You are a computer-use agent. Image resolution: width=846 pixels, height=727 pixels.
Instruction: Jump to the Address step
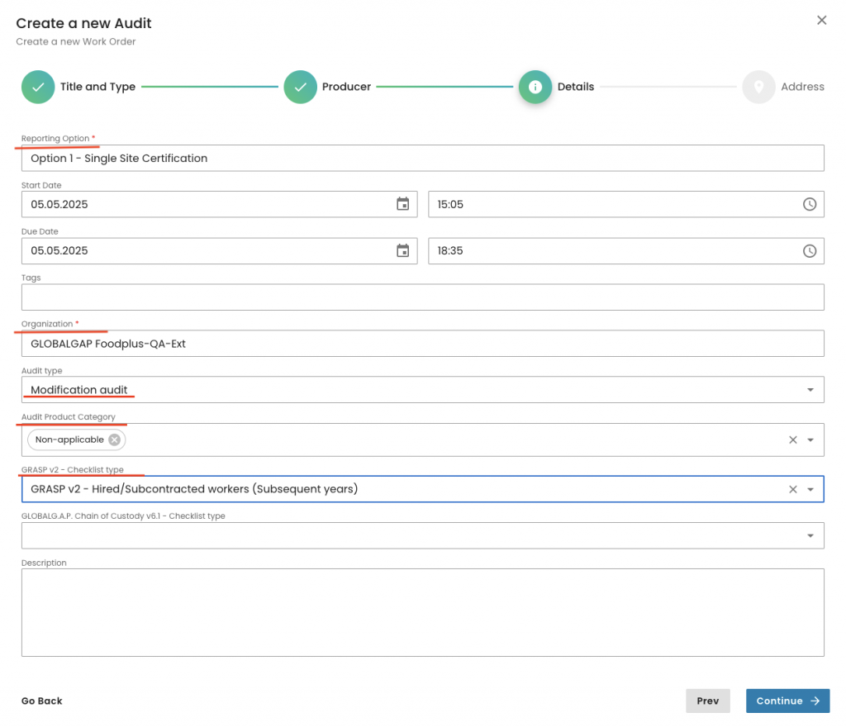(758, 87)
